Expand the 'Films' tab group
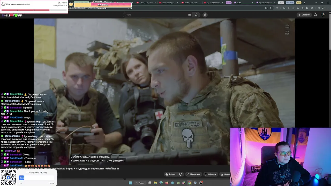This screenshot has height=186, width=331. point(299,3)
